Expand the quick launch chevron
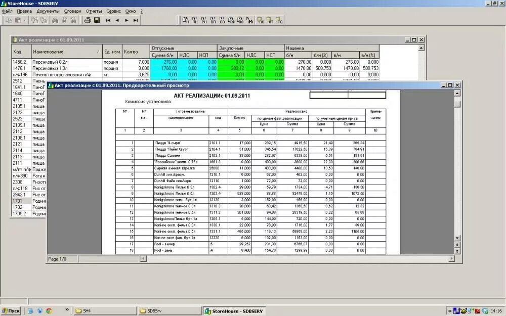Image resolution: width=506 pixels, height=316 pixels. tap(67, 310)
